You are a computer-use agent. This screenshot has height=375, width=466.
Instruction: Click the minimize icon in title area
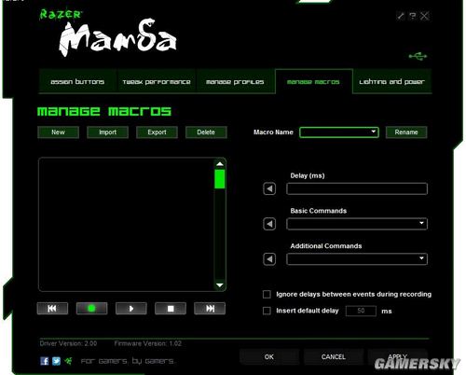click(401, 16)
